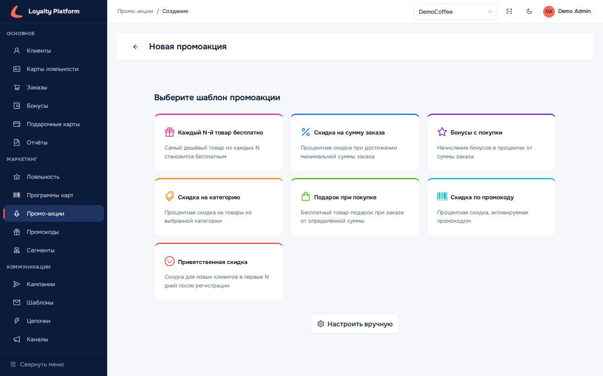Toggle dark mode with the moon icon
603x376 pixels.
(x=529, y=12)
